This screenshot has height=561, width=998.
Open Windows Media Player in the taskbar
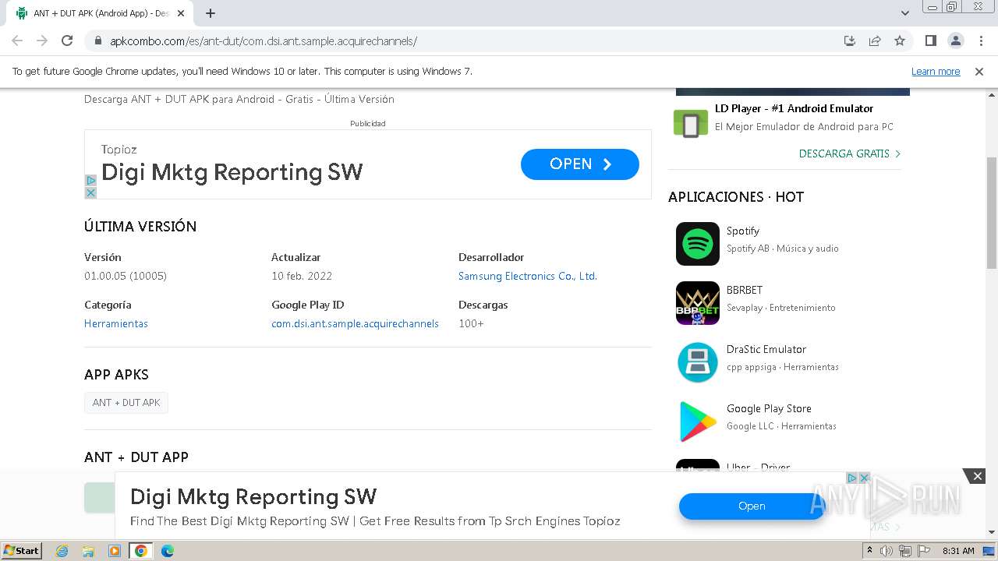[115, 551]
